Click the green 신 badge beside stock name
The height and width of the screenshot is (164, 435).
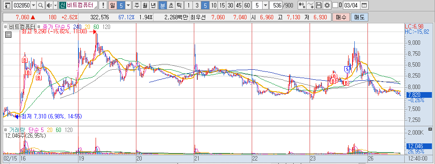[x=62, y=5]
